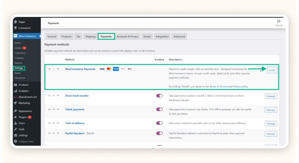
Task: Click the Analytics bar chart icon
Action: coord(15,91)
